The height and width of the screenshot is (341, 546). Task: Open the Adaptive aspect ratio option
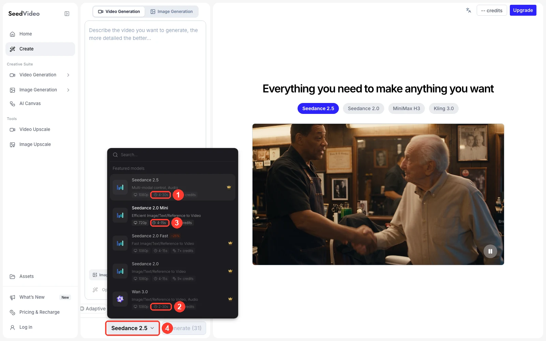tap(93, 309)
